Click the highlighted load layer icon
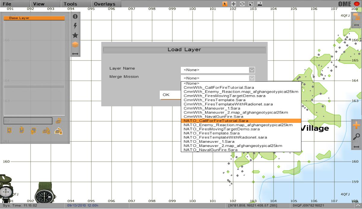The image size is (362, 209). [58, 131]
